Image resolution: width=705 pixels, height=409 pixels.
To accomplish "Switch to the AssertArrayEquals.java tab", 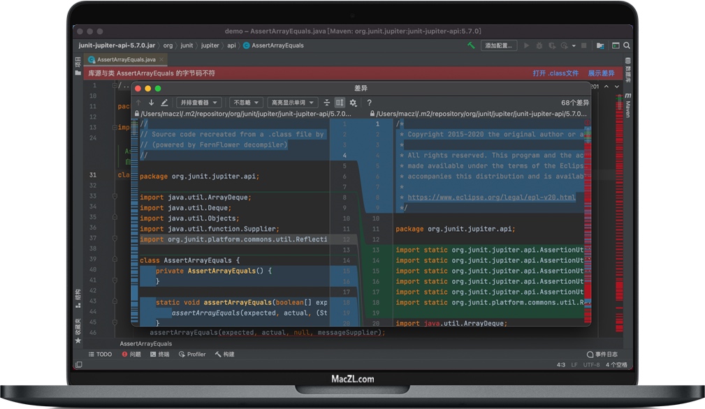I will tap(124, 59).
